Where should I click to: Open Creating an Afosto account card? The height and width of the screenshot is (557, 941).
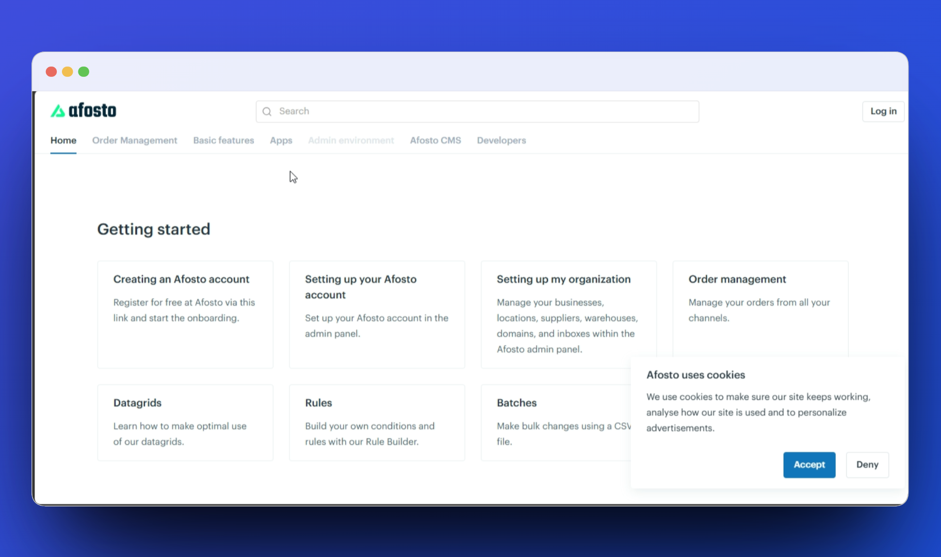click(x=185, y=315)
